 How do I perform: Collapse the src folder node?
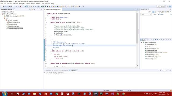pos(3,18)
